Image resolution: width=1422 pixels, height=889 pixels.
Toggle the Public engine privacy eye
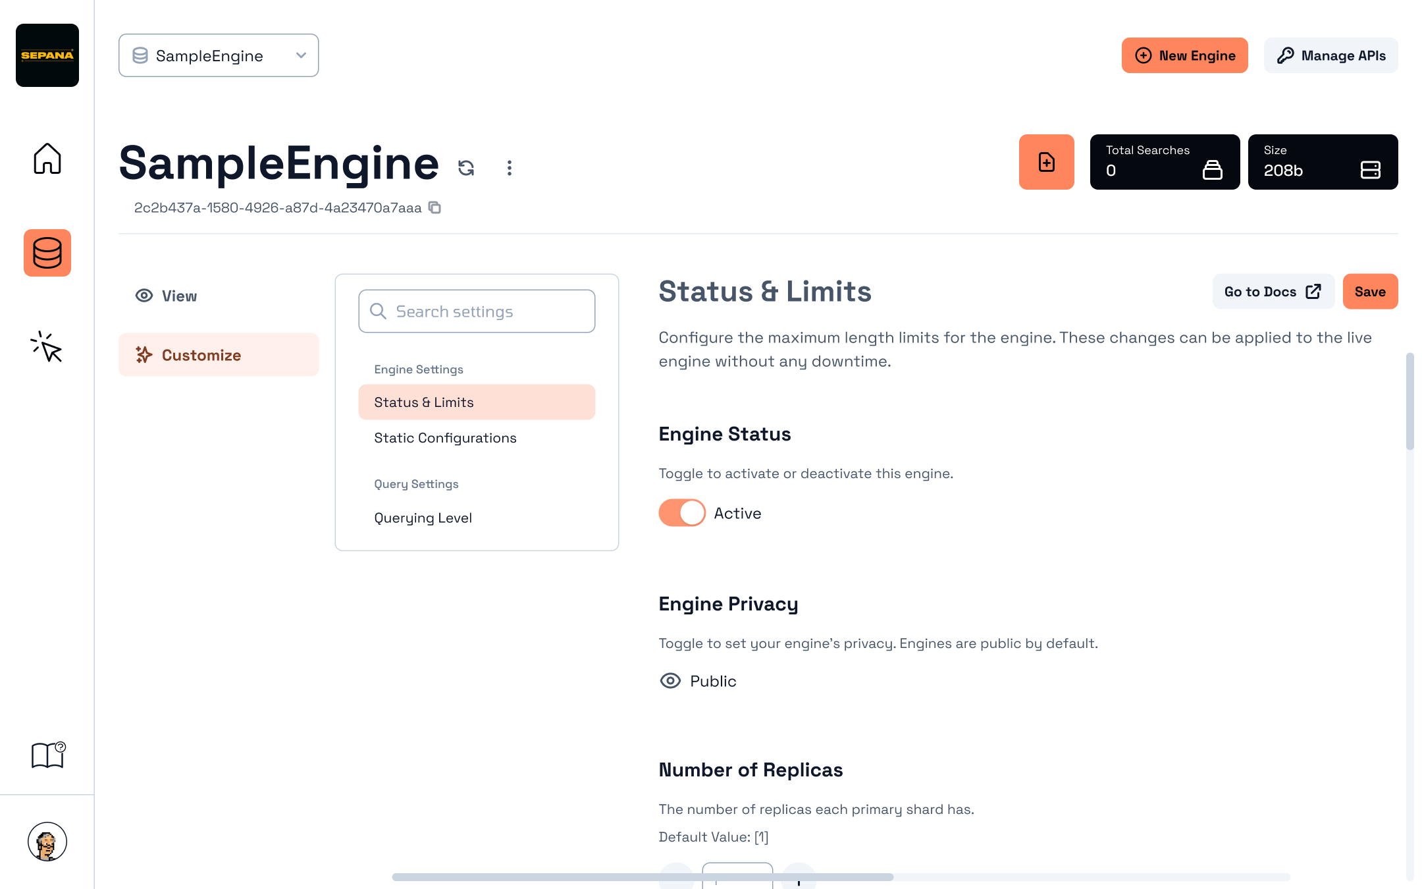[x=670, y=681]
